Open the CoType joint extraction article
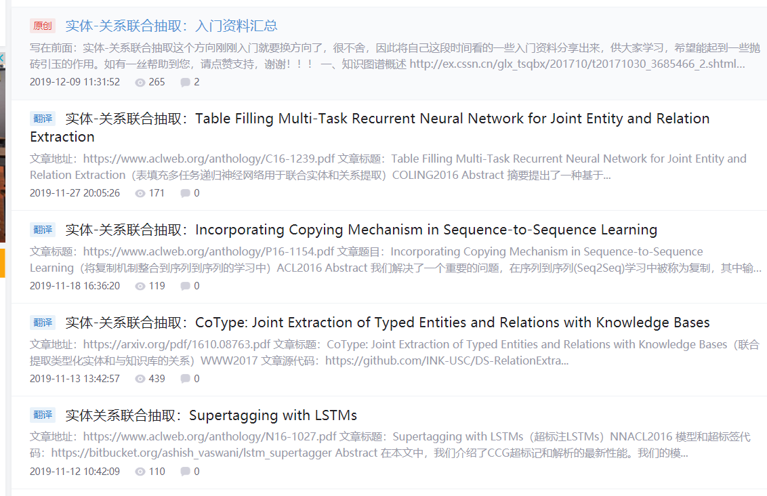The image size is (767, 496). [x=379, y=323]
